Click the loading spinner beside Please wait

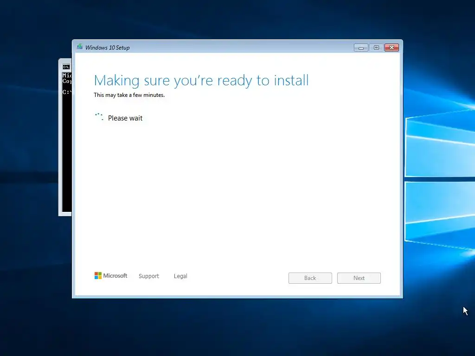click(x=99, y=117)
